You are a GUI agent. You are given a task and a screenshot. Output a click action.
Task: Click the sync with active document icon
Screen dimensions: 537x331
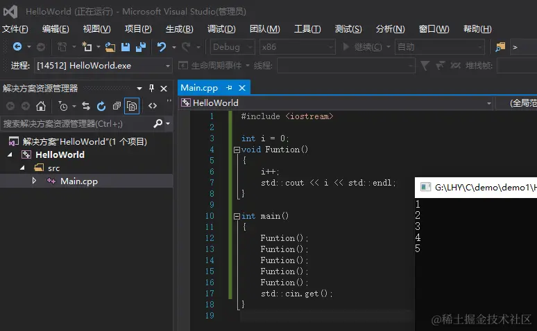tap(86, 106)
